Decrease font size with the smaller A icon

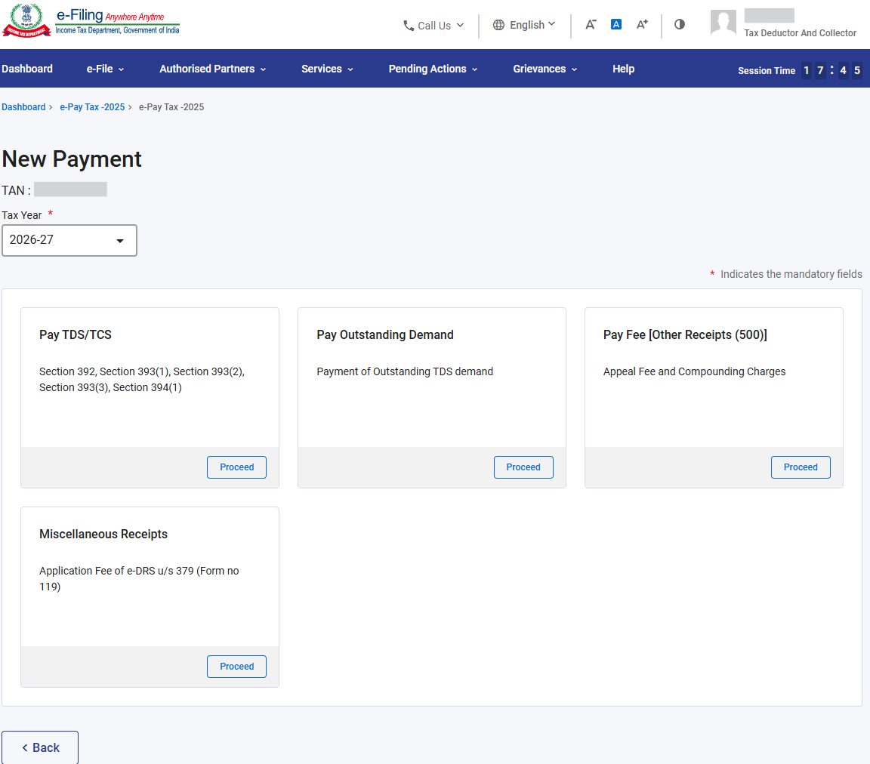pyautogui.click(x=591, y=24)
